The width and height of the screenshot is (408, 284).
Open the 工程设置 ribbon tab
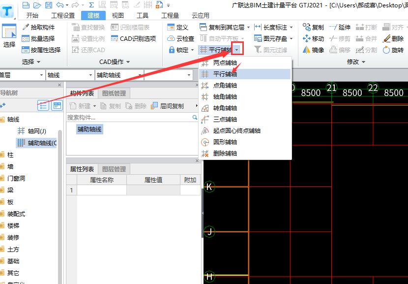click(63, 15)
